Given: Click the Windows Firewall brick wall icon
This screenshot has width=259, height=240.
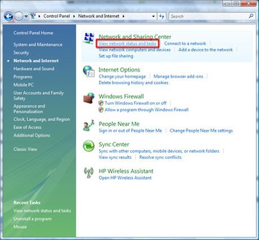Looking at the screenshot, I should [x=89, y=98].
